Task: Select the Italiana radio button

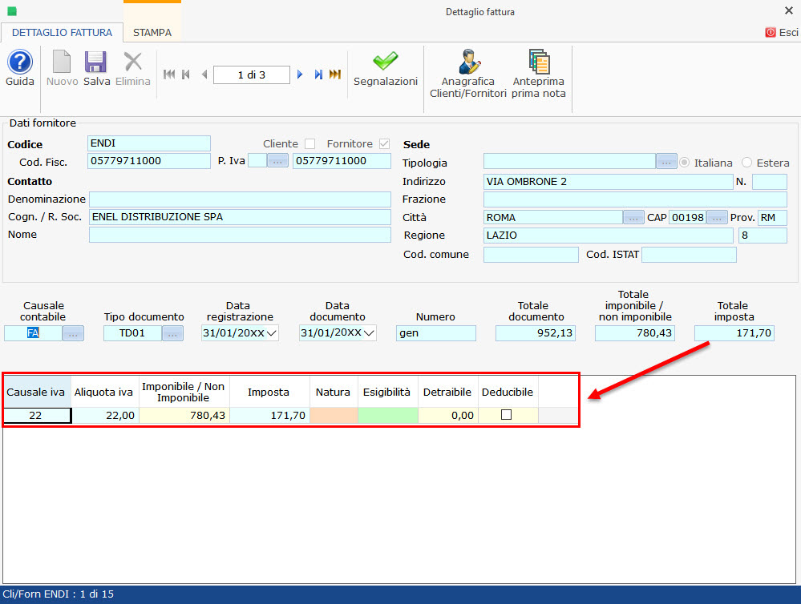Action: point(685,163)
